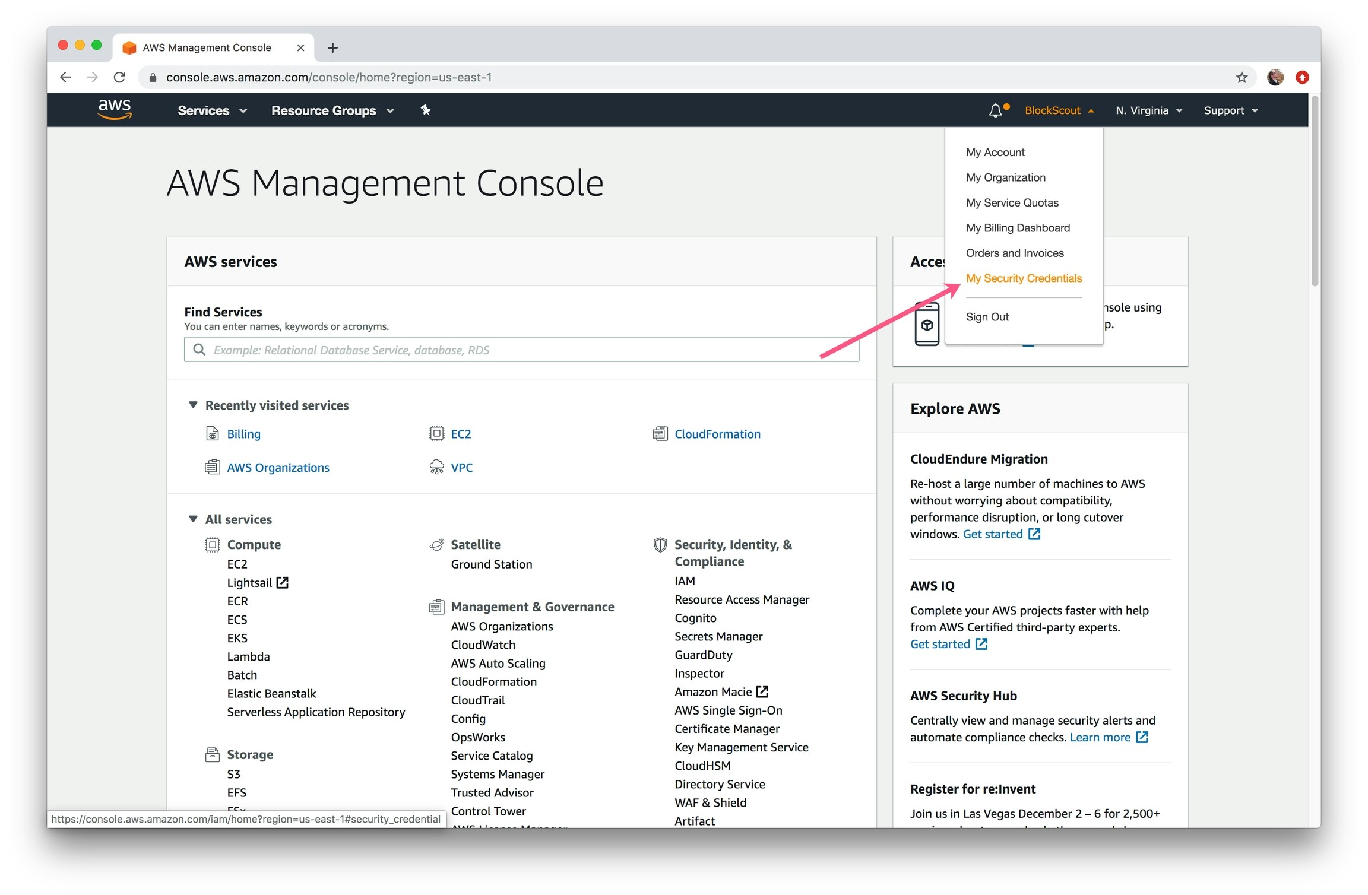Screen dimensions: 1368x895
Task: Click the browser back arrow
Action: coord(65,77)
